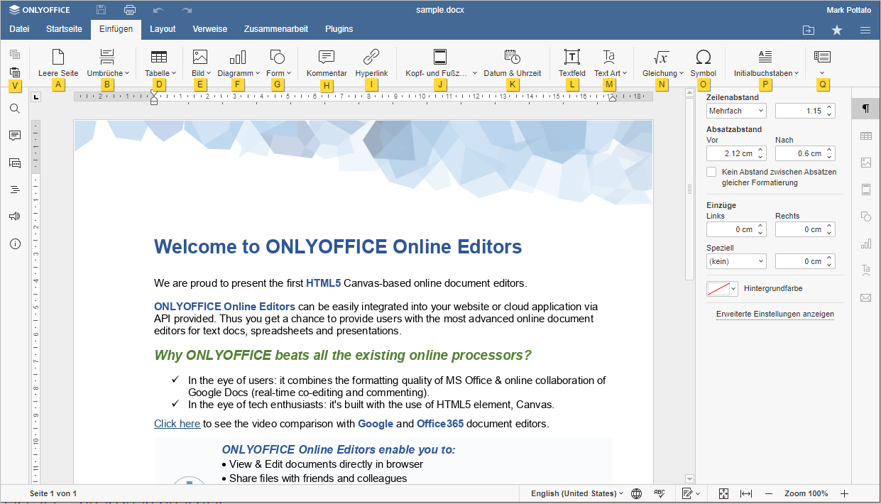Open the Initialbuchstaben drop cap menu
This screenshot has height=504, width=881.
point(766,63)
